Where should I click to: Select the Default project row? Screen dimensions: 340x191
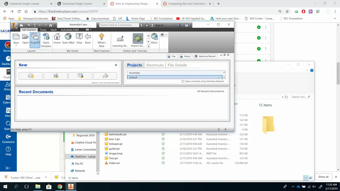point(175,77)
